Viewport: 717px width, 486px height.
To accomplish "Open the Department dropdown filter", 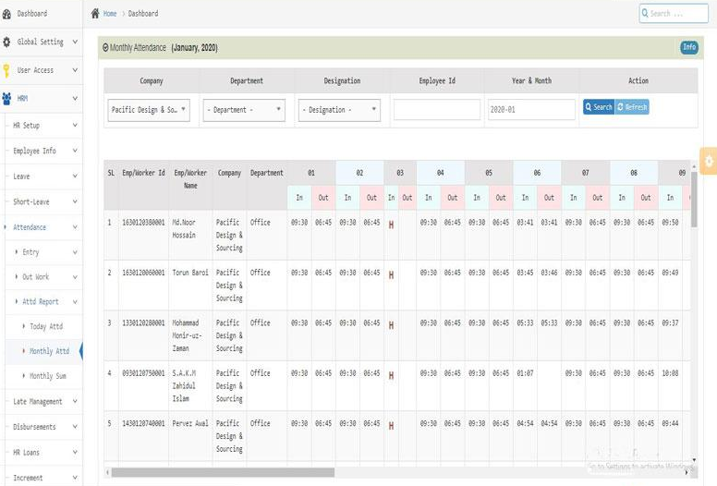I will point(244,110).
